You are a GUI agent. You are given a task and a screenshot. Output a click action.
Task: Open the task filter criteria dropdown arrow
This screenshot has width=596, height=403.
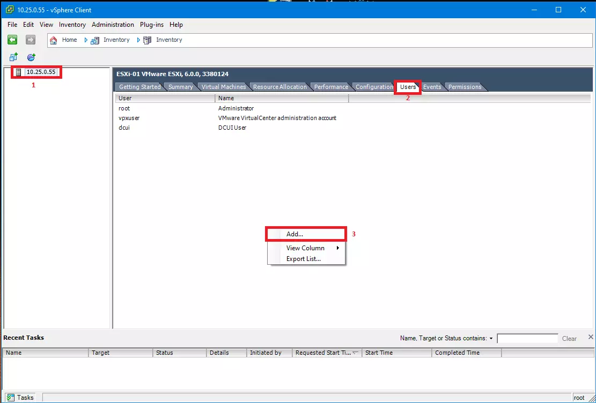491,339
